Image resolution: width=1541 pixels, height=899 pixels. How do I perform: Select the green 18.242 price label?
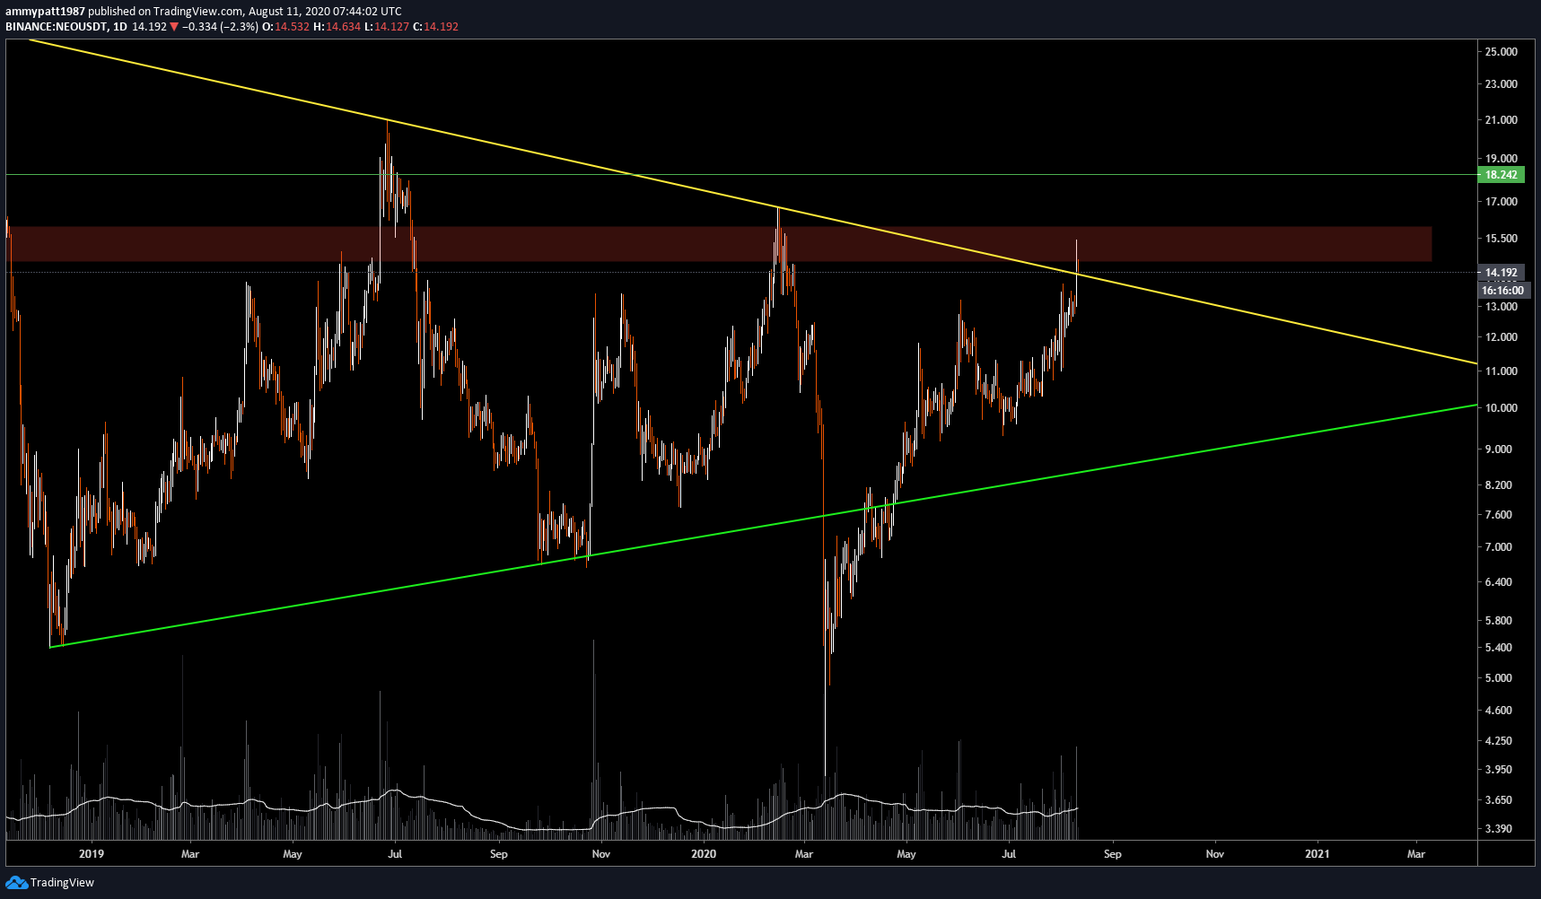[1501, 175]
